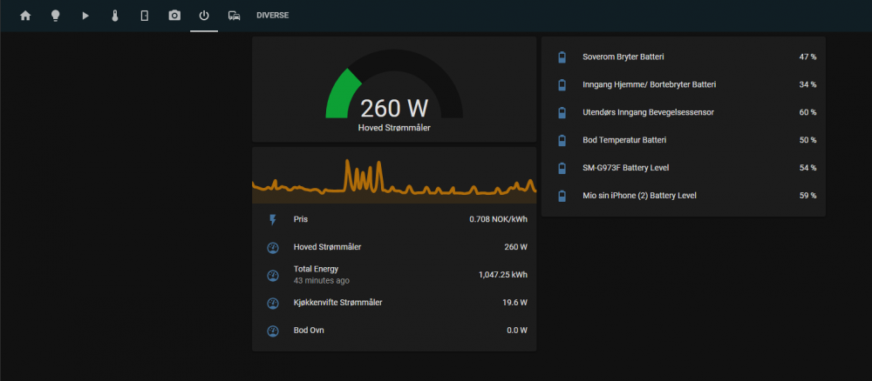Open the Home tab icon
The height and width of the screenshot is (381, 872).
click(x=25, y=16)
